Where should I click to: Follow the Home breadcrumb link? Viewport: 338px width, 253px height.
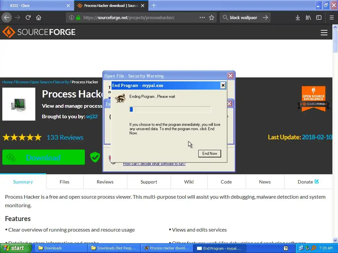[8, 82]
